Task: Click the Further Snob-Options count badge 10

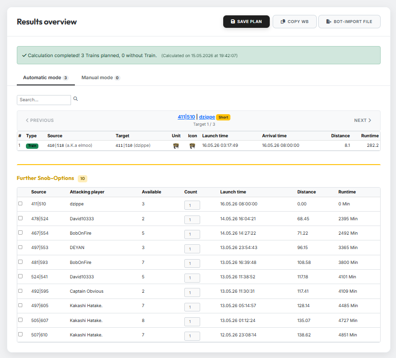Action: pyautogui.click(x=83, y=179)
